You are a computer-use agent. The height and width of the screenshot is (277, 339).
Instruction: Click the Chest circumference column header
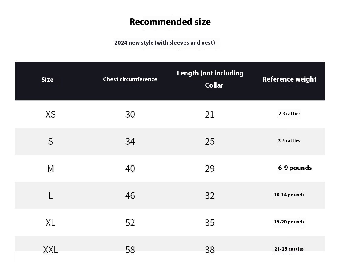tap(130, 79)
